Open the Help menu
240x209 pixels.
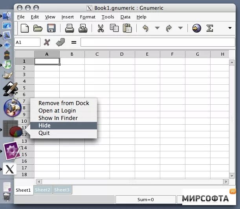[x=141, y=17]
